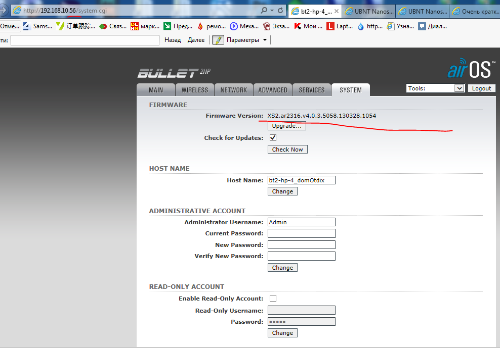Click the airOS logo
500x348 pixels.
pos(471,68)
